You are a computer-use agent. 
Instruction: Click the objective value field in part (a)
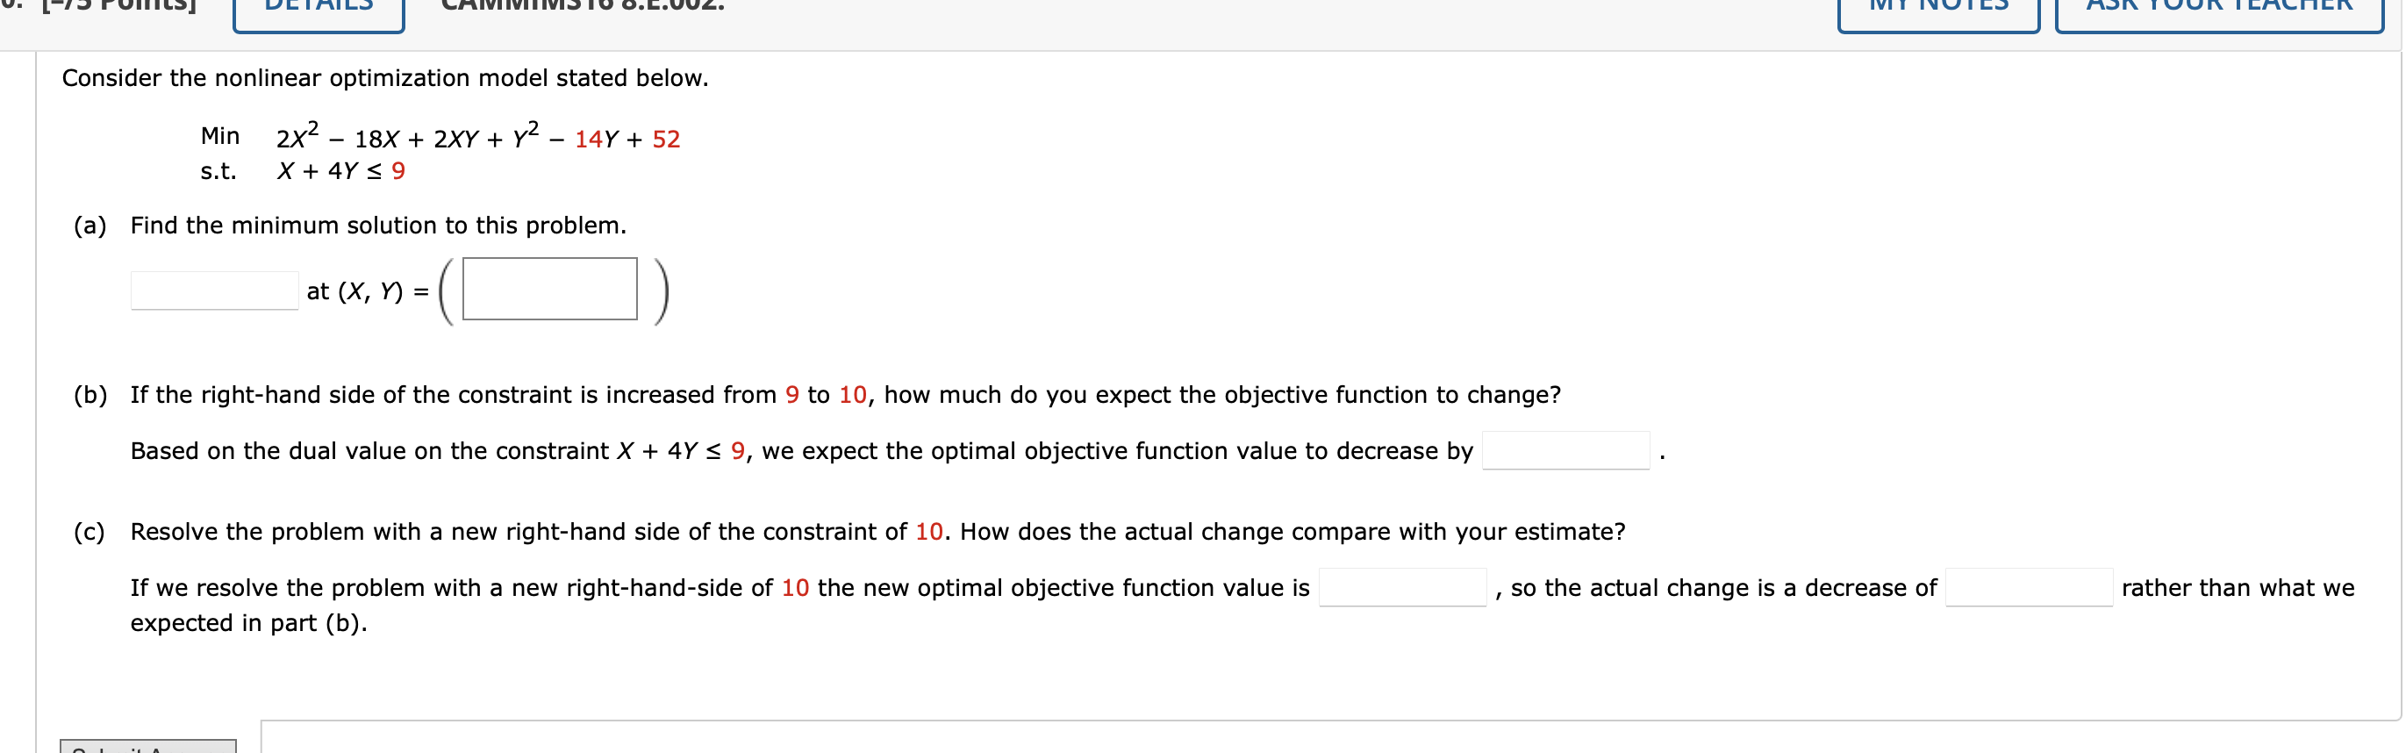click(x=214, y=290)
